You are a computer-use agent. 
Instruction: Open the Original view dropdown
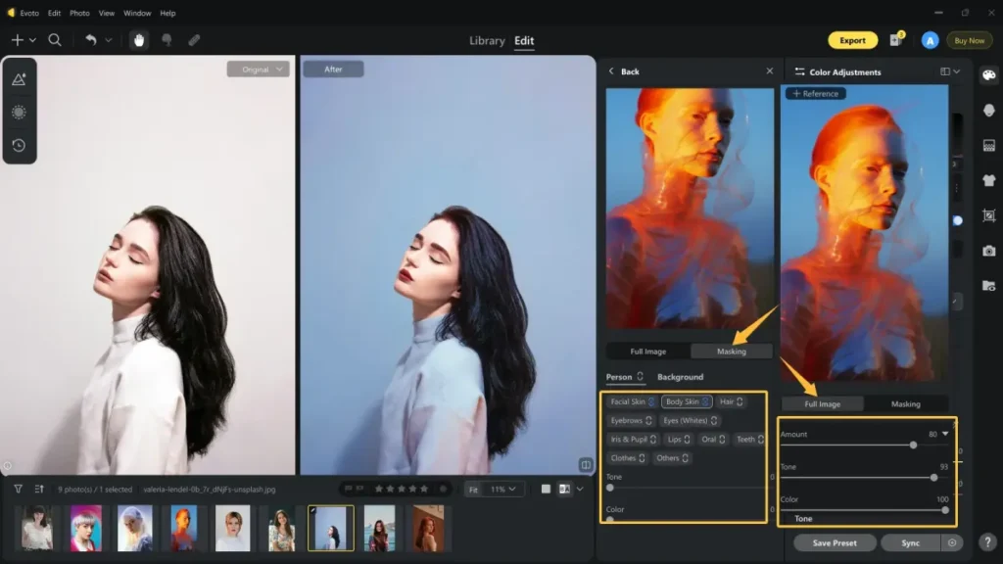[x=260, y=70]
